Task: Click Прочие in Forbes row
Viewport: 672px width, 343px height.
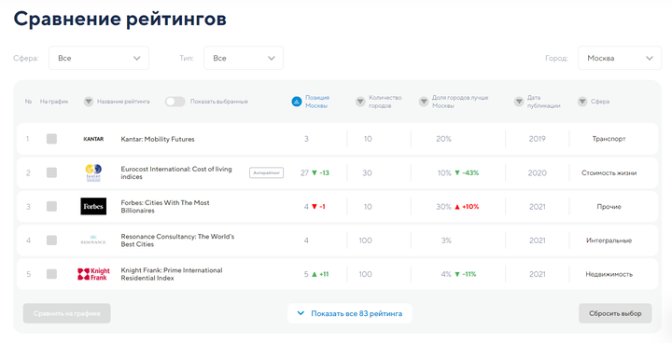Action: [x=609, y=207]
